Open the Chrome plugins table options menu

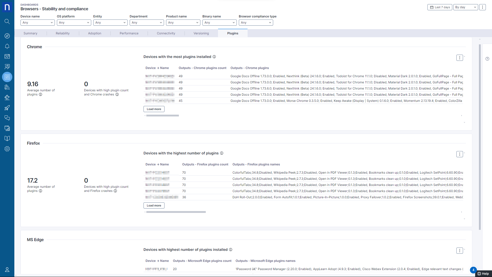460,58
